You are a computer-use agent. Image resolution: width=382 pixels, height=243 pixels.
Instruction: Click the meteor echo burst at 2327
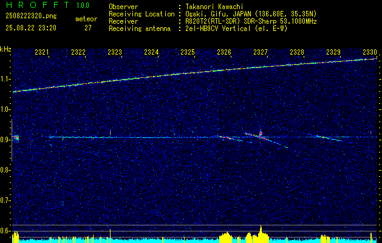(x=261, y=134)
